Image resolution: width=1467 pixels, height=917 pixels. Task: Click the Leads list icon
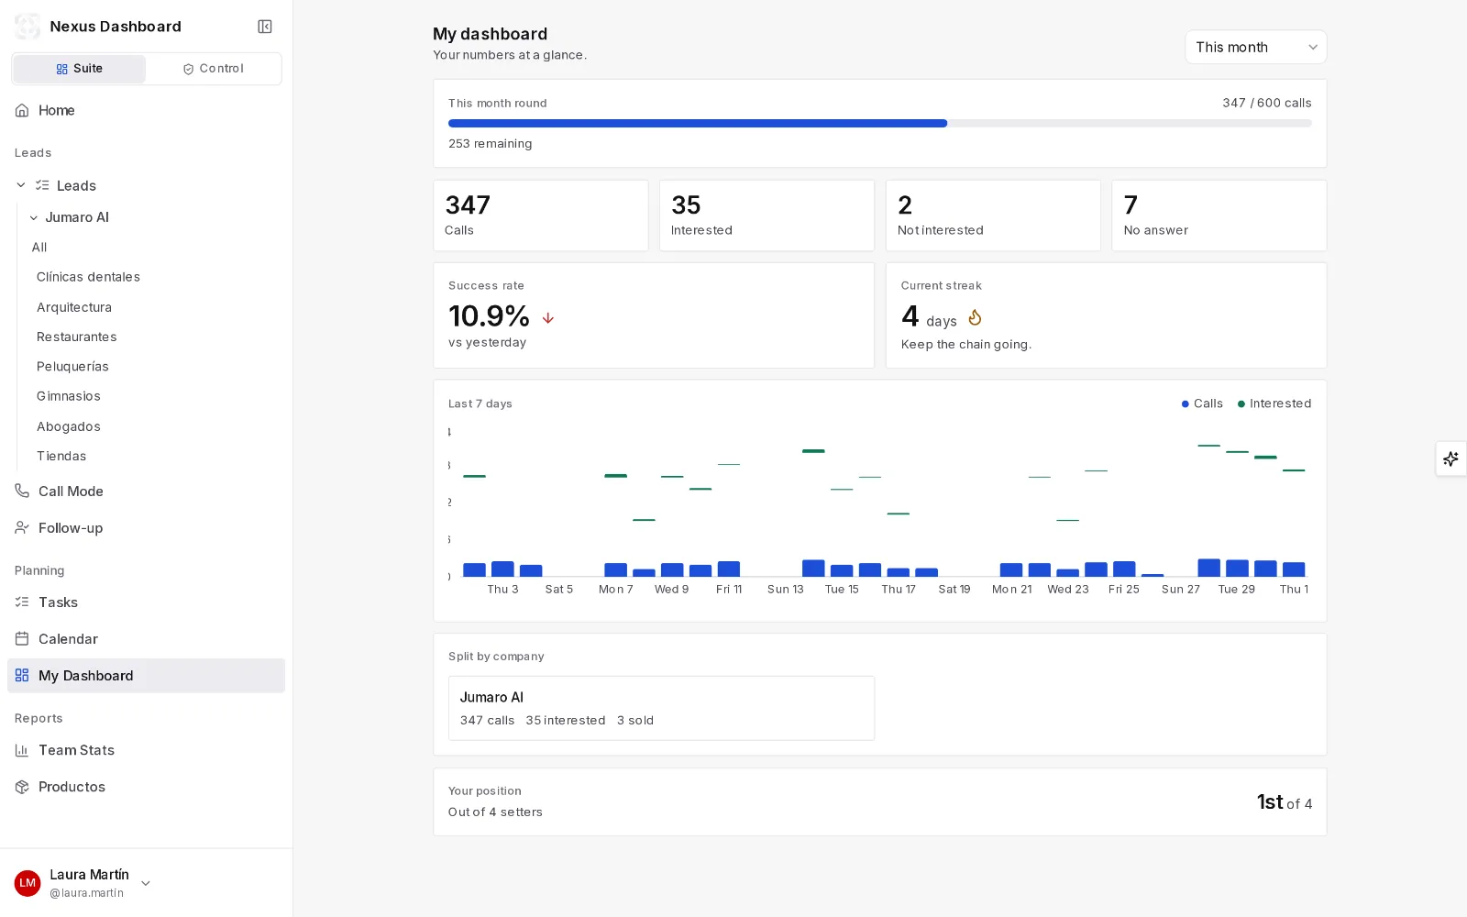point(42,185)
